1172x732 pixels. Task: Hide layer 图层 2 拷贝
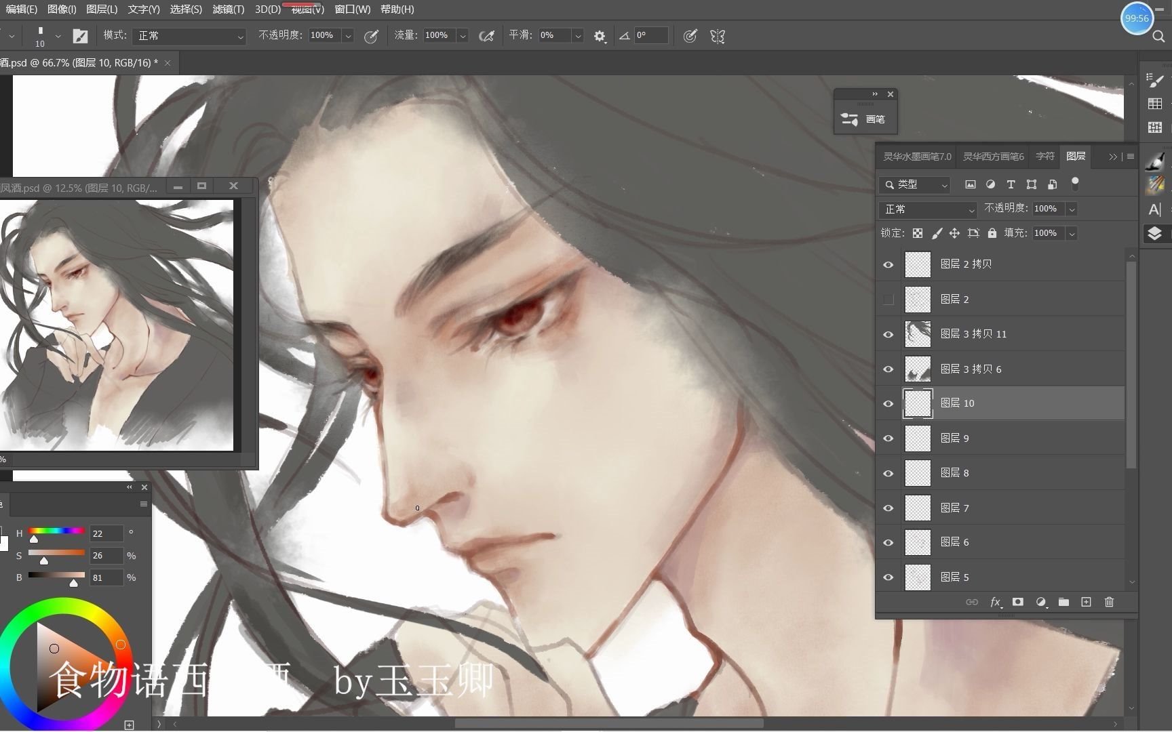888,264
